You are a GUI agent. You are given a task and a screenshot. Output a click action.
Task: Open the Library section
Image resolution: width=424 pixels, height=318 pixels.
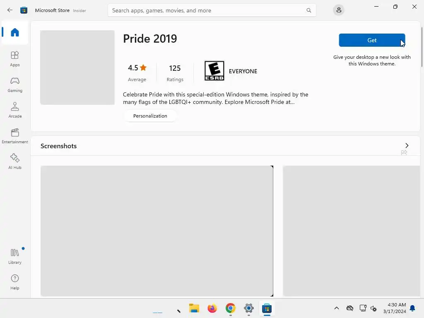[15, 257]
